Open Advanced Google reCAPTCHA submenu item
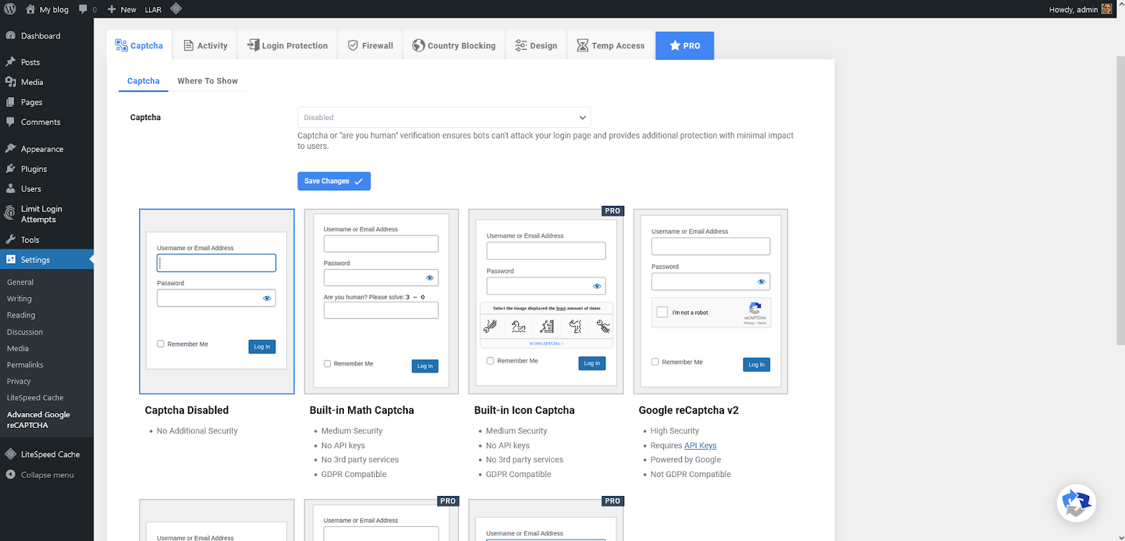 pyautogui.click(x=39, y=419)
